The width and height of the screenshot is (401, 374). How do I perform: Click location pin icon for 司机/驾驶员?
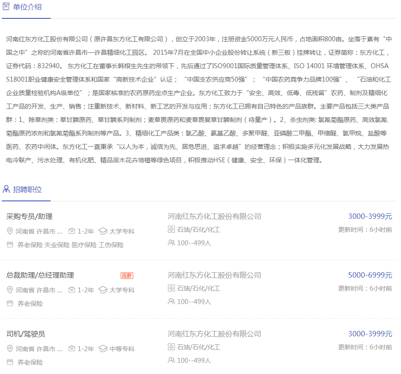[x=10, y=348]
